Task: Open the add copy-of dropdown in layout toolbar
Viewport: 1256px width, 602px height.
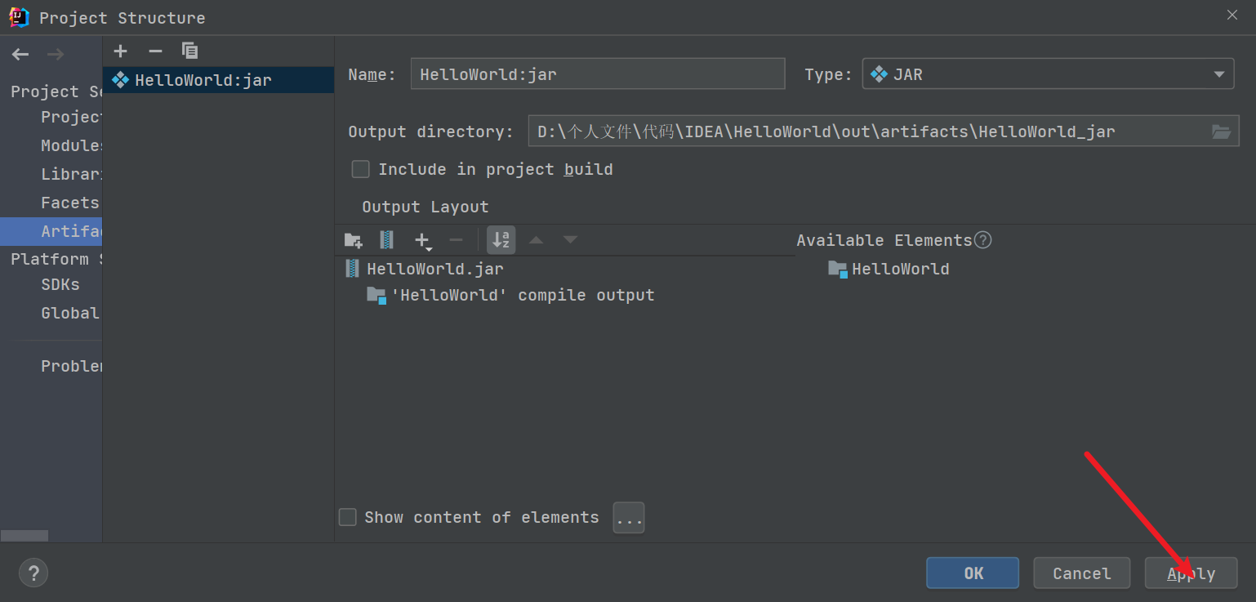Action: (x=422, y=240)
